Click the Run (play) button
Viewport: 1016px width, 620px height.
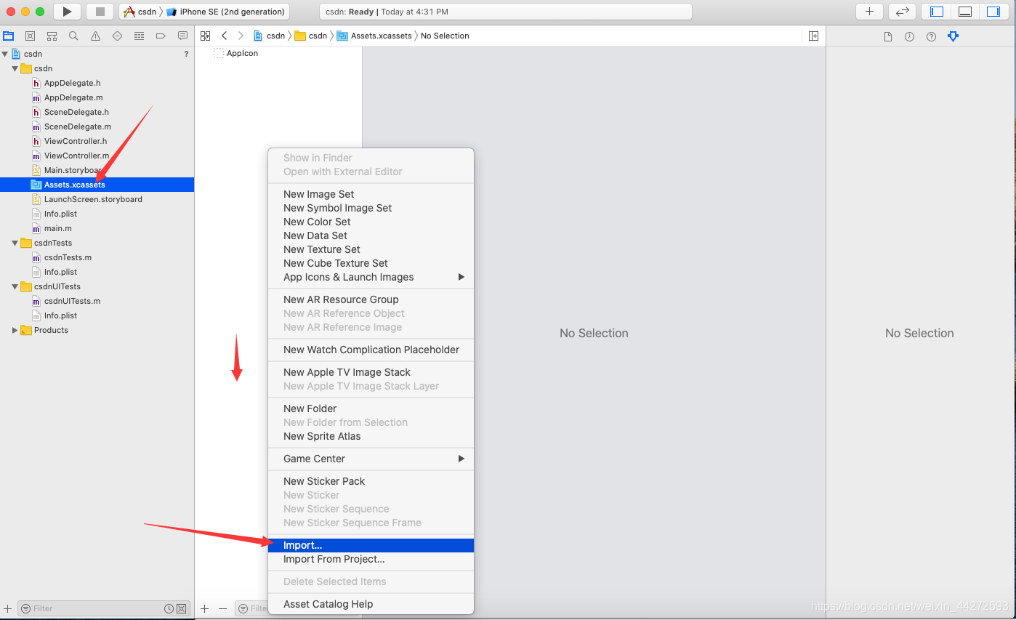point(67,12)
